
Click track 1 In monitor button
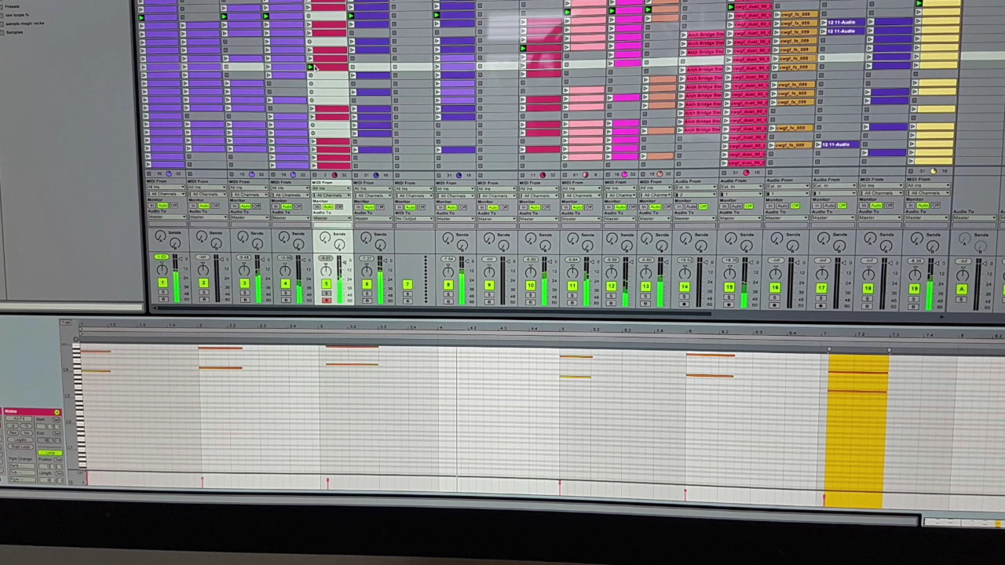click(x=152, y=206)
